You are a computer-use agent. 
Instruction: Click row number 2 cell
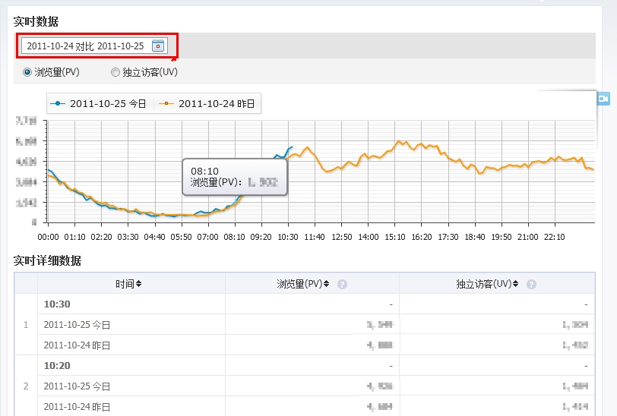[26, 386]
